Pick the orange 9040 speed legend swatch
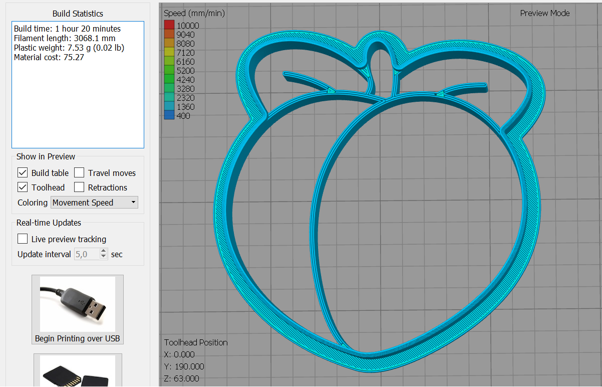Image resolution: width=602 pixels, height=387 pixels. tap(169, 35)
